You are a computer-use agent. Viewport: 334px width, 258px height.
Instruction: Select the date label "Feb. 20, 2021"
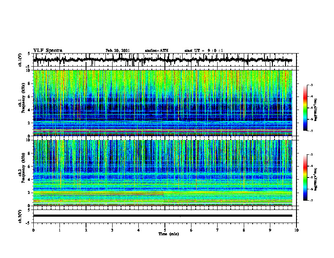(118, 51)
